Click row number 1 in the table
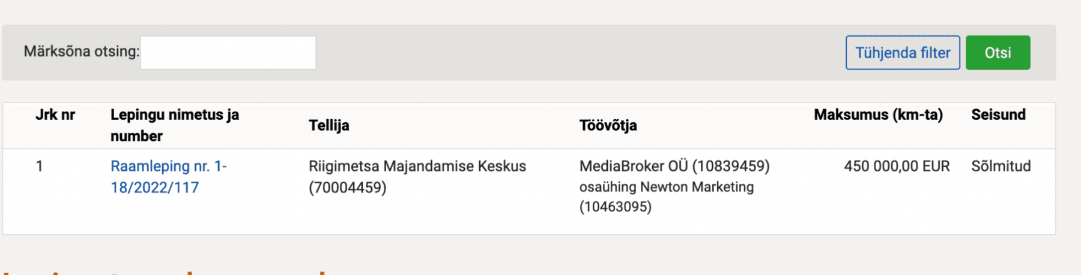 [x=39, y=166]
